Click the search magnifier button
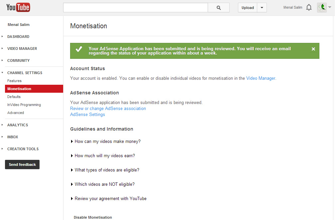The width and height of the screenshot is (335, 220). tap(219, 8)
